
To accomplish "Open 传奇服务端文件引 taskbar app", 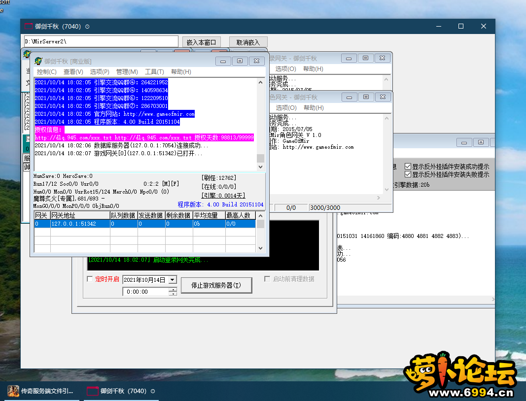I will coord(40,391).
